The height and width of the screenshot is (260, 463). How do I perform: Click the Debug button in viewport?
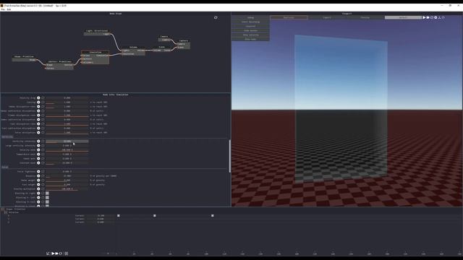click(x=250, y=17)
